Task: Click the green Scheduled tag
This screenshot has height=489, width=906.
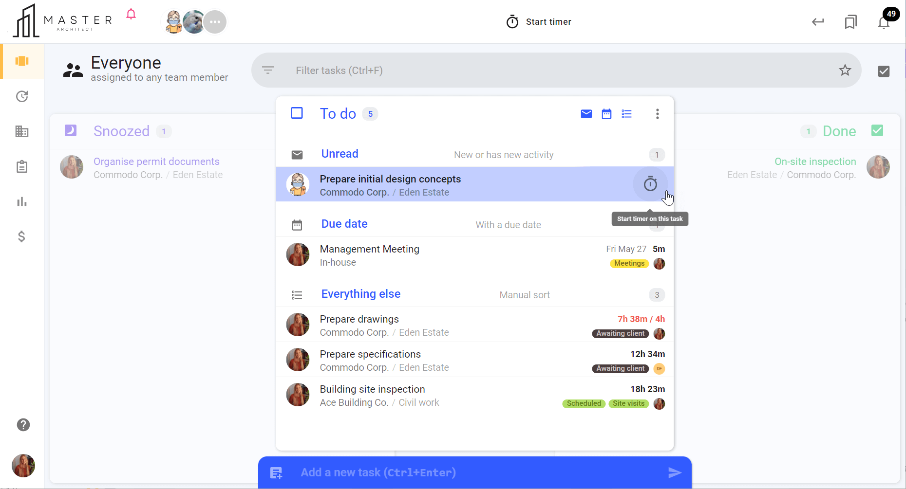Action: click(584, 403)
